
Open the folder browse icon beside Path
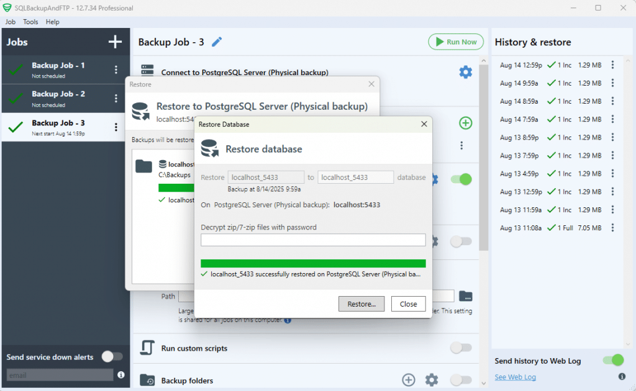coord(466,296)
